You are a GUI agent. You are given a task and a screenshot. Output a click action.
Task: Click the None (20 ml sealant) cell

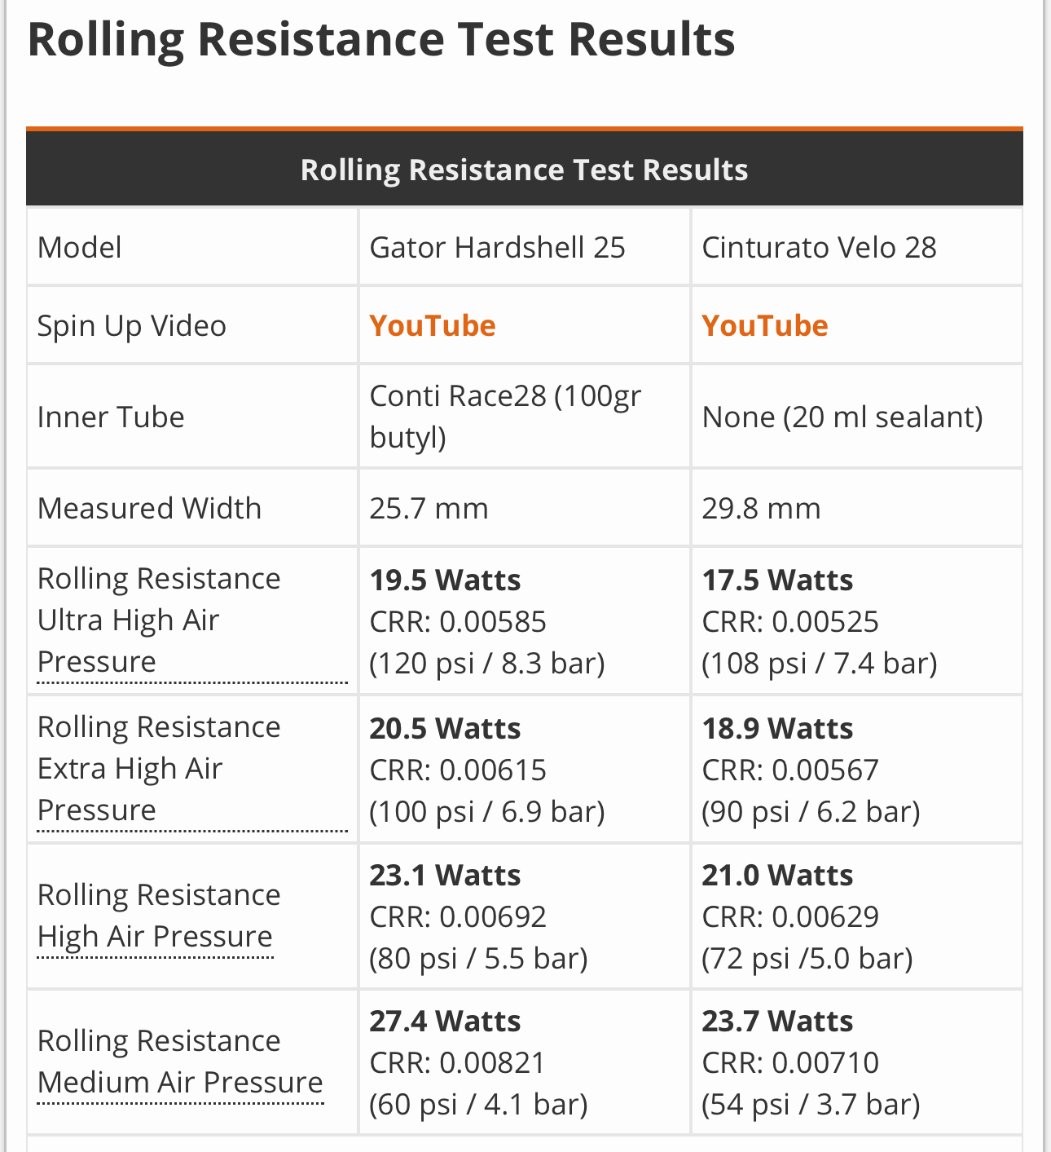[842, 417]
